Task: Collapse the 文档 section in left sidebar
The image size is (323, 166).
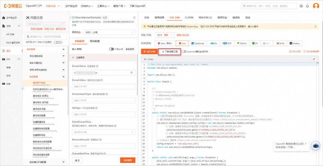Action: coord(19,26)
